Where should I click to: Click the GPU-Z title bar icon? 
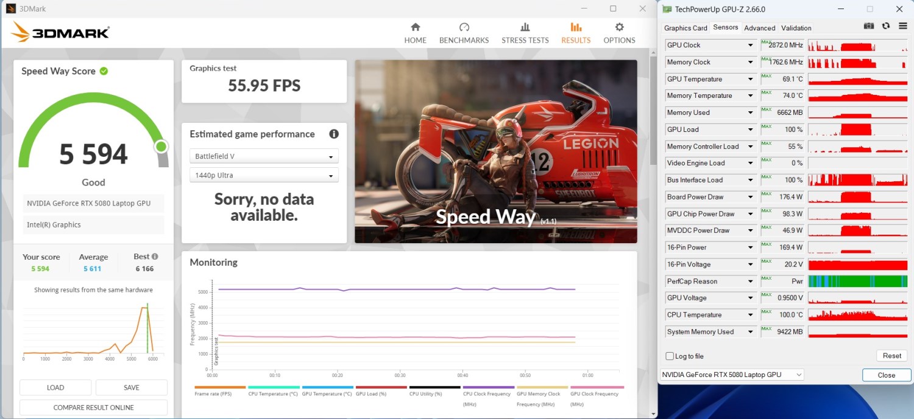(667, 9)
